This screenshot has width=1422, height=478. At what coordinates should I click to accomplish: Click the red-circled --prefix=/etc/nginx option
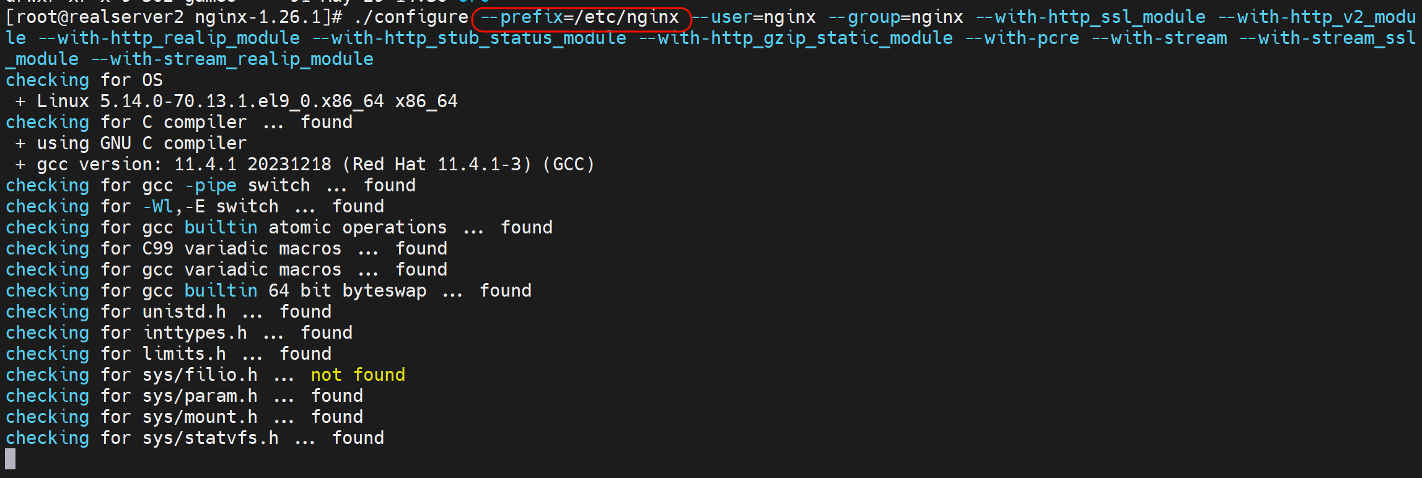[x=581, y=18]
